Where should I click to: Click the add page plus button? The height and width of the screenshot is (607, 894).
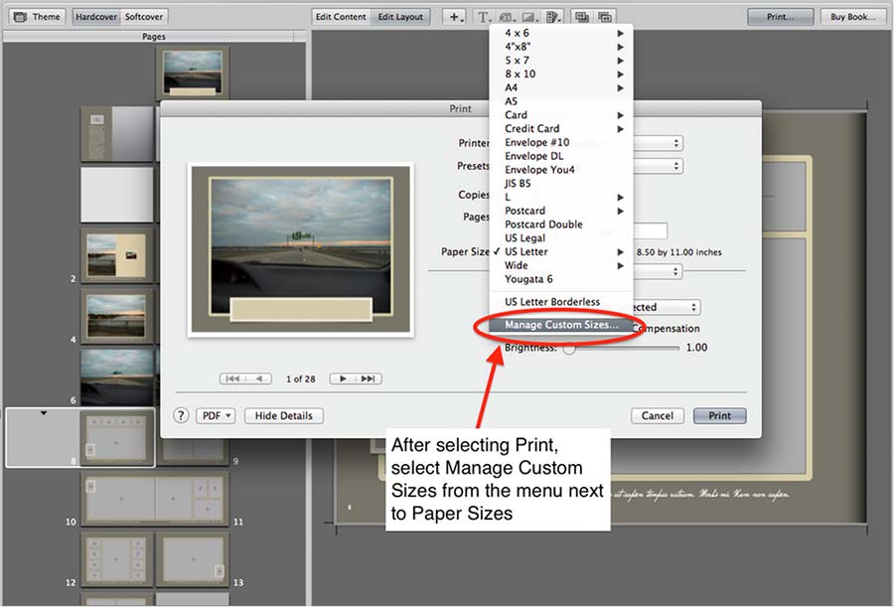pyautogui.click(x=455, y=17)
